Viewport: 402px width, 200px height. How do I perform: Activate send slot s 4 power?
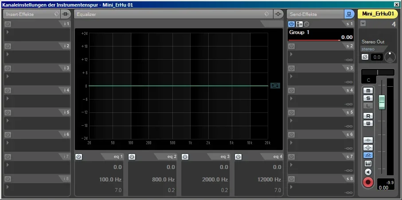point(291,90)
